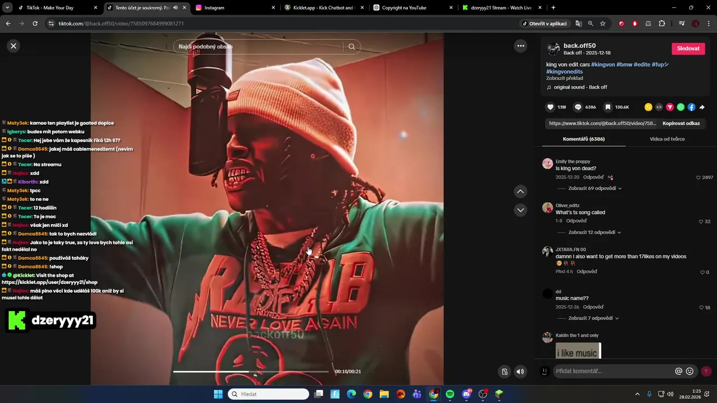
Task: Like the JXTARA.FN comment
Action: 702,273
